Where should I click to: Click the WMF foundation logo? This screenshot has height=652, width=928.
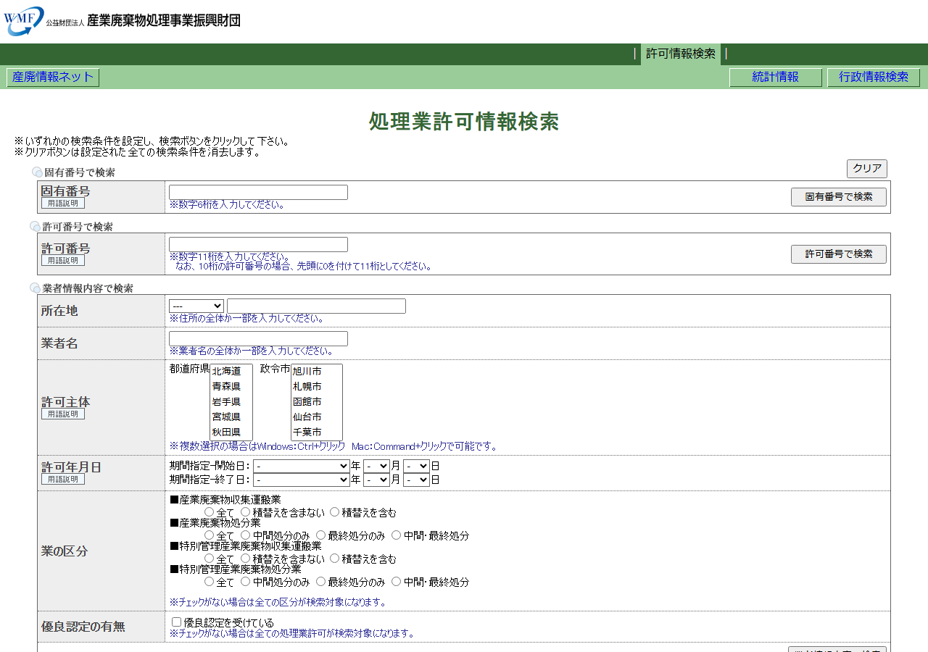coord(122,20)
